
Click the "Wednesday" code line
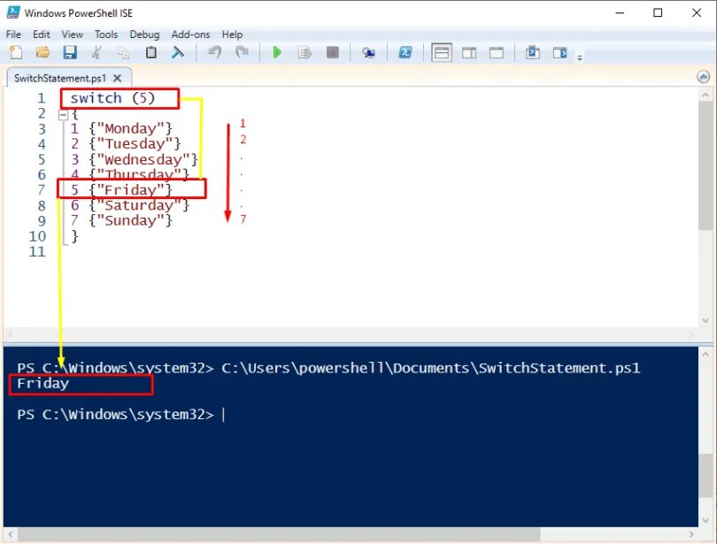click(x=134, y=159)
